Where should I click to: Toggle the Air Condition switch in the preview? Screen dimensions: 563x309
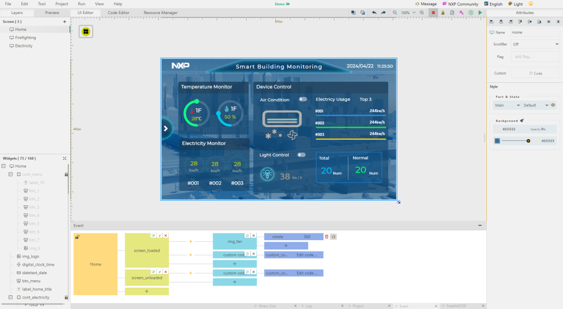tap(303, 100)
